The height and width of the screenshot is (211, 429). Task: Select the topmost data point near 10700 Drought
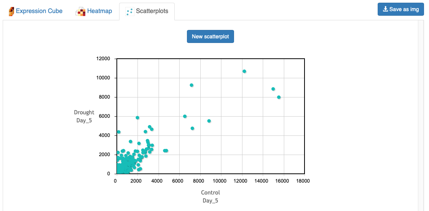pyautogui.click(x=244, y=71)
